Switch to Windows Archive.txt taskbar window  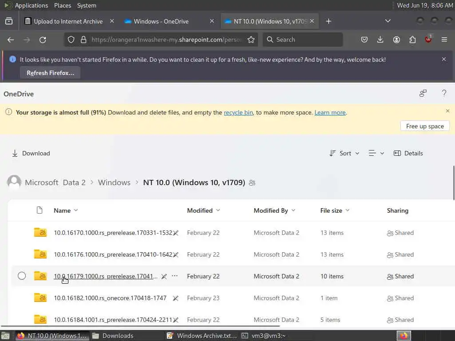[x=202, y=336]
